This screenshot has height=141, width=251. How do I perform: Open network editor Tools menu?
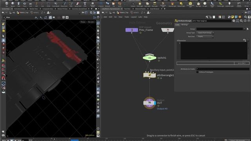point(127,17)
